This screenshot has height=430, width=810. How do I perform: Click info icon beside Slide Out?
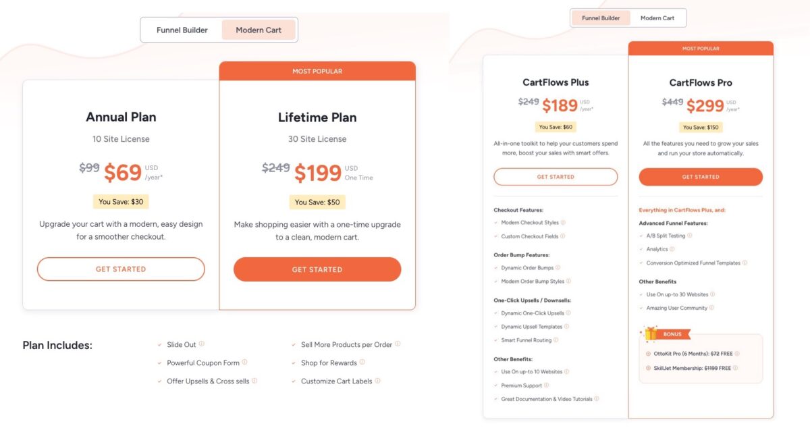pos(202,344)
